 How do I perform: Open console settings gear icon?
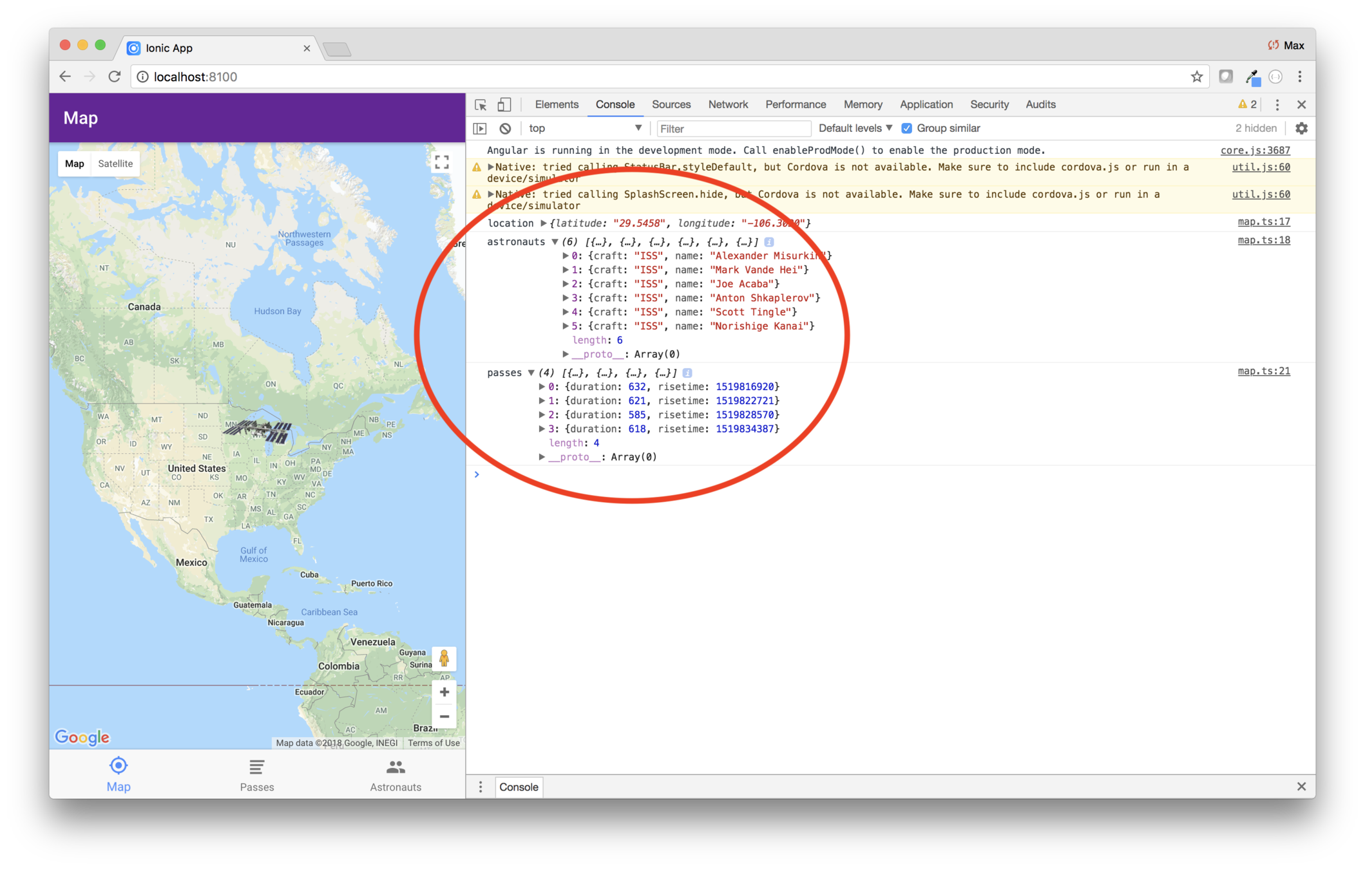1301,129
